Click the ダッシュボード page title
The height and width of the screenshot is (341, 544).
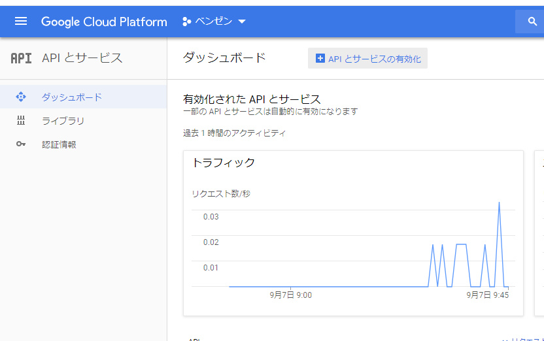click(x=224, y=57)
